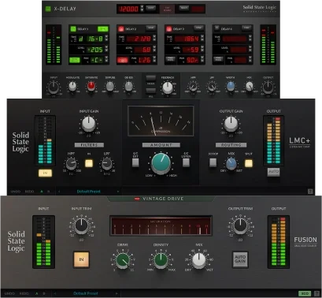Toggle Ping Pong on Delay 2
The width and height of the screenshot is (322, 298).
(x=123, y=60)
